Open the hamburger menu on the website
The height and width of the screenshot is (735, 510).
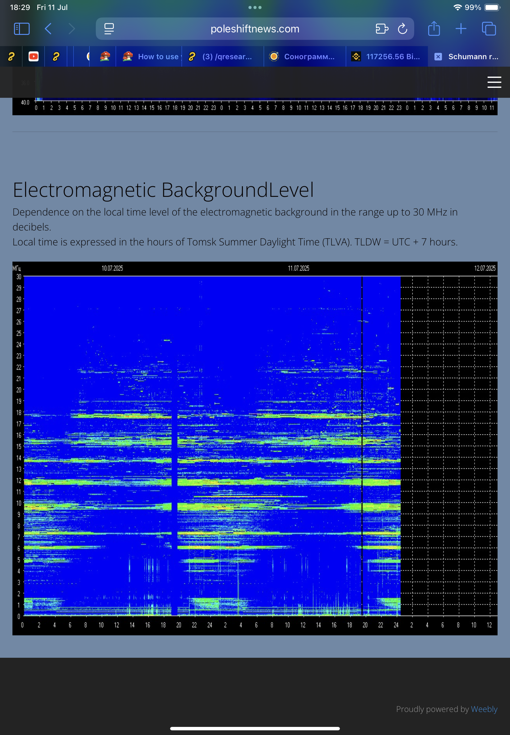pos(494,82)
